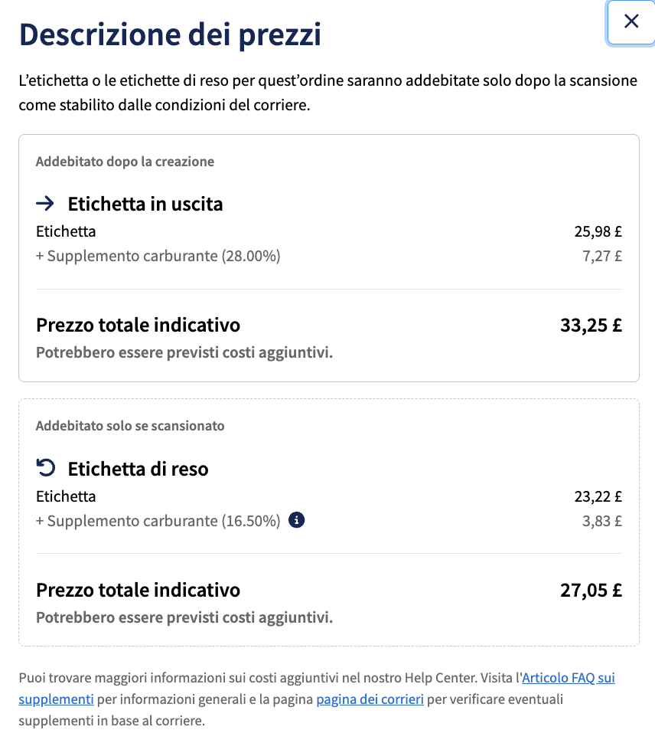
Task: Open the fuel surcharge info icon
Action: 296,520
